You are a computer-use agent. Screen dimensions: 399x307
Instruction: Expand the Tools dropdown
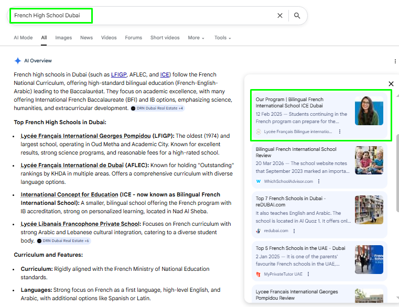pyautogui.click(x=222, y=38)
